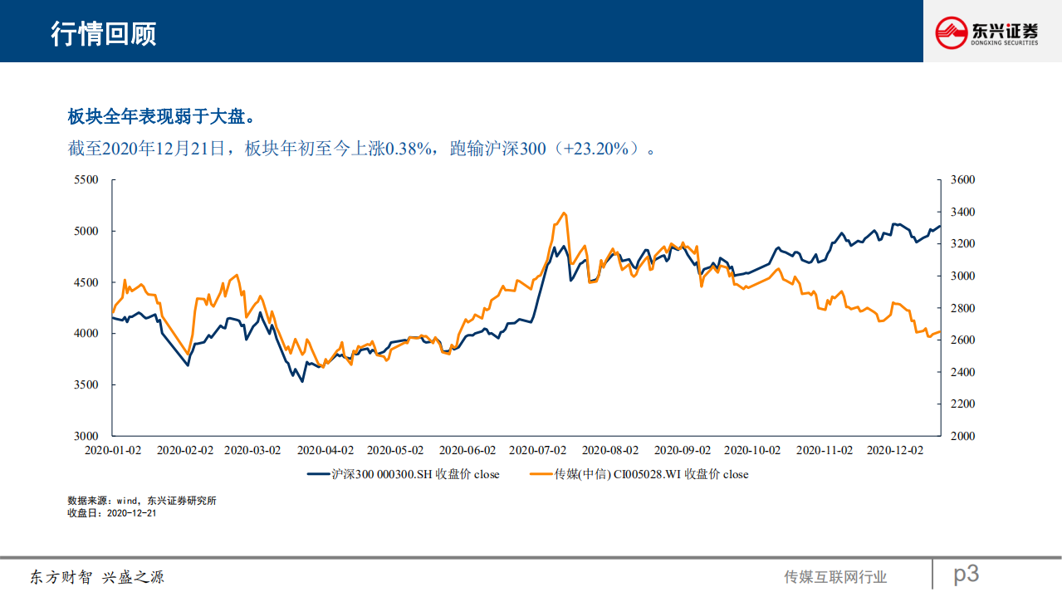Image resolution: width=1062 pixels, height=597 pixels.
Task: Click the orange peak near 2020-07-02
Action: point(562,213)
